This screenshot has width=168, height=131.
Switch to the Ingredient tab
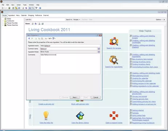11,15
